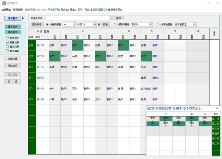
Task: Open the 年级 grade dropdown
Action: [x=75, y=24]
